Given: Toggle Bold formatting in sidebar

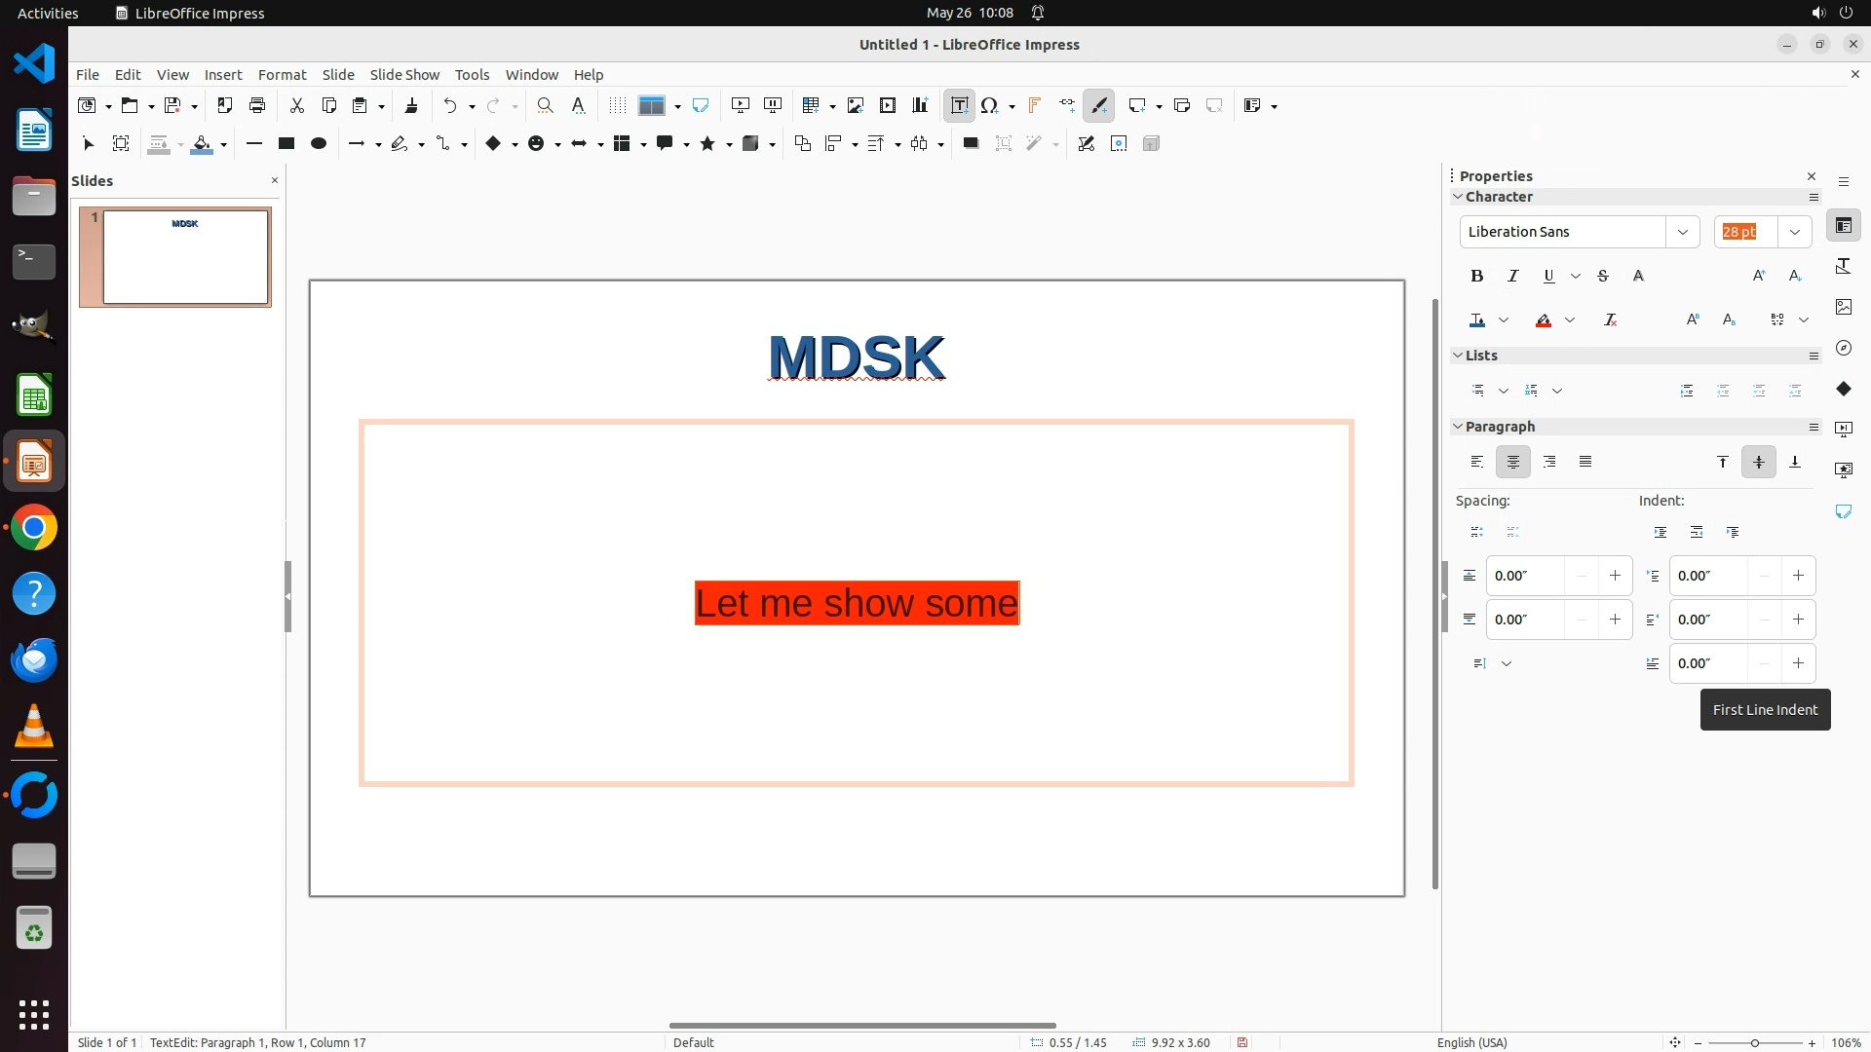Looking at the screenshot, I should pyautogui.click(x=1477, y=277).
